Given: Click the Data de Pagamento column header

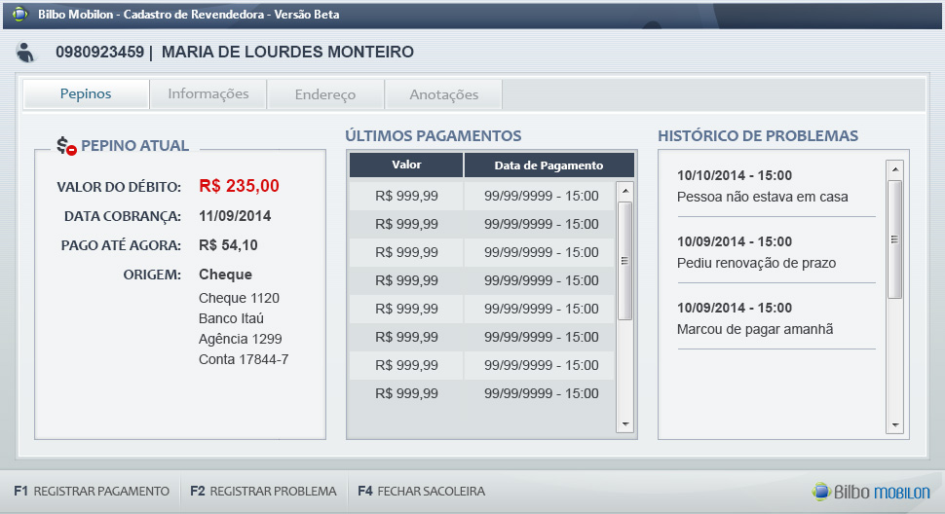Looking at the screenshot, I should coord(548,165).
